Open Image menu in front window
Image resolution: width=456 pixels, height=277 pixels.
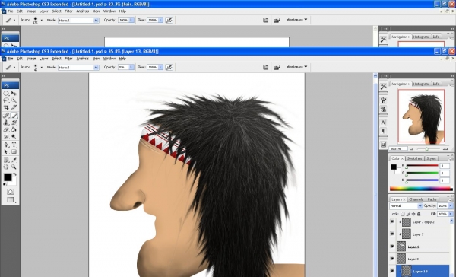pyautogui.click(x=31, y=59)
